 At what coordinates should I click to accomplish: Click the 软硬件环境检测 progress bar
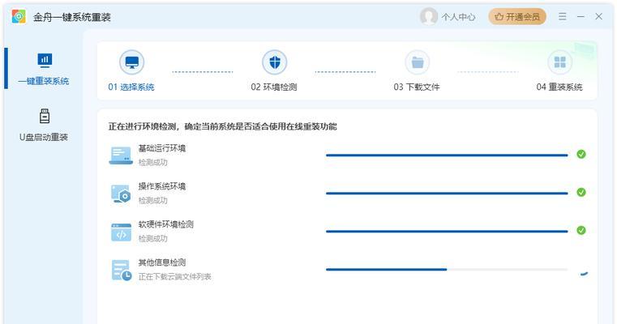[x=447, y=232]
